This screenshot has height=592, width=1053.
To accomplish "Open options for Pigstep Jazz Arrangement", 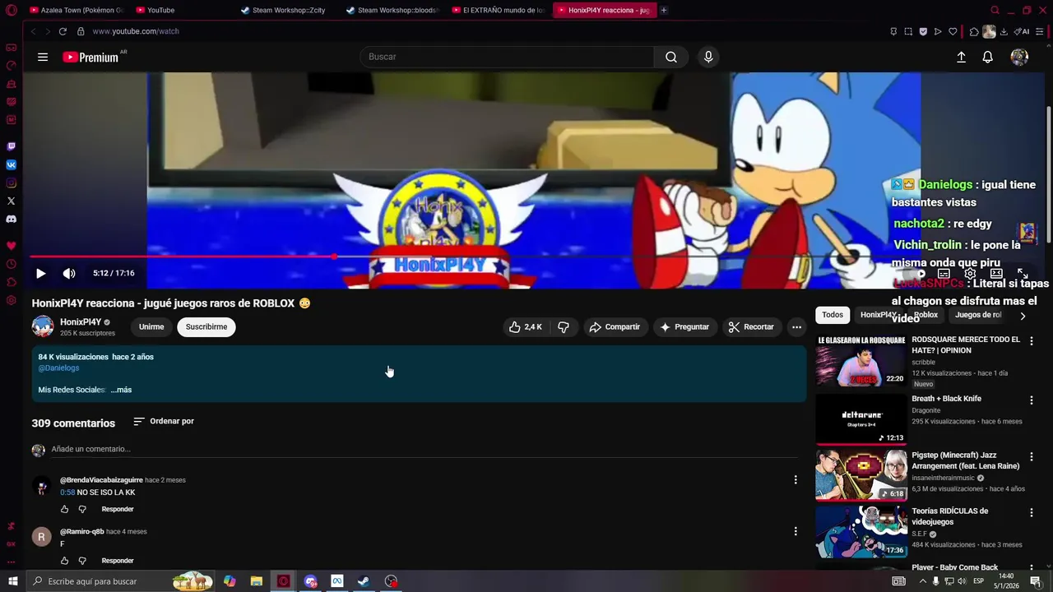I will click(1031, 457).
